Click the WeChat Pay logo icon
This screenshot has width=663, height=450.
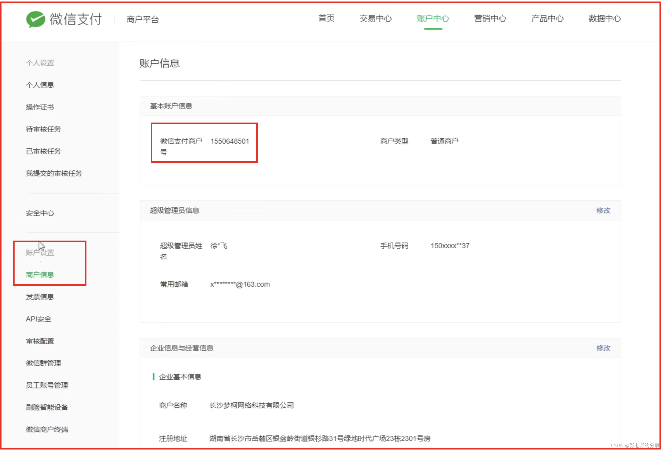coord(36,19)
